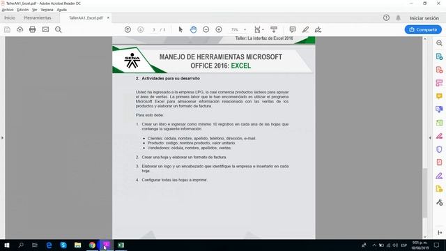Screen dimensions: 446x251
Task: Click the scrolling mode toolbar icon
Action: pyautogui.click(x=274, y=29)
